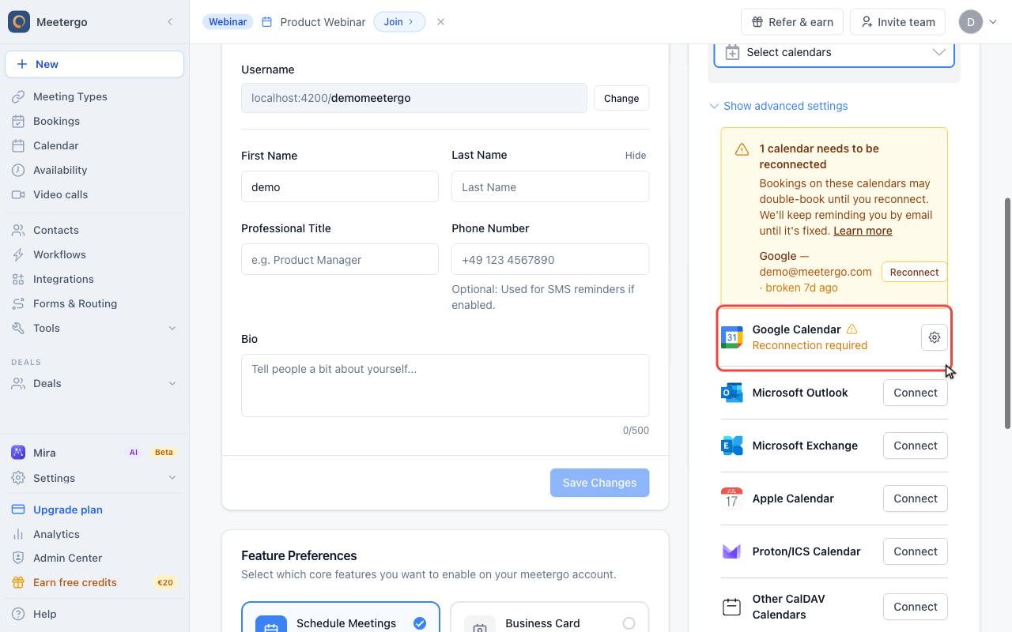This screenshot has height=632, width=1012.
Task: Hide the Last Name field
Action: 636,156
